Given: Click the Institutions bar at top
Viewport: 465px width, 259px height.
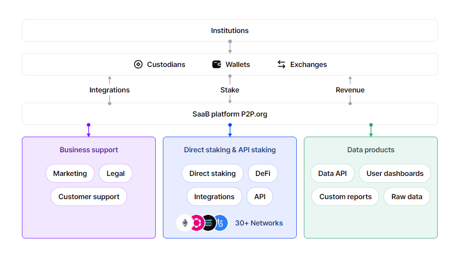Looking at the screenshot, I should [230, 30].
